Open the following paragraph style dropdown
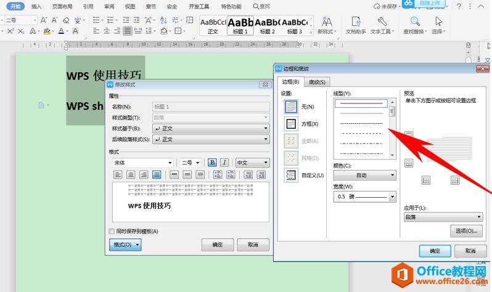The image size is (492, 292). click(211, 139)
